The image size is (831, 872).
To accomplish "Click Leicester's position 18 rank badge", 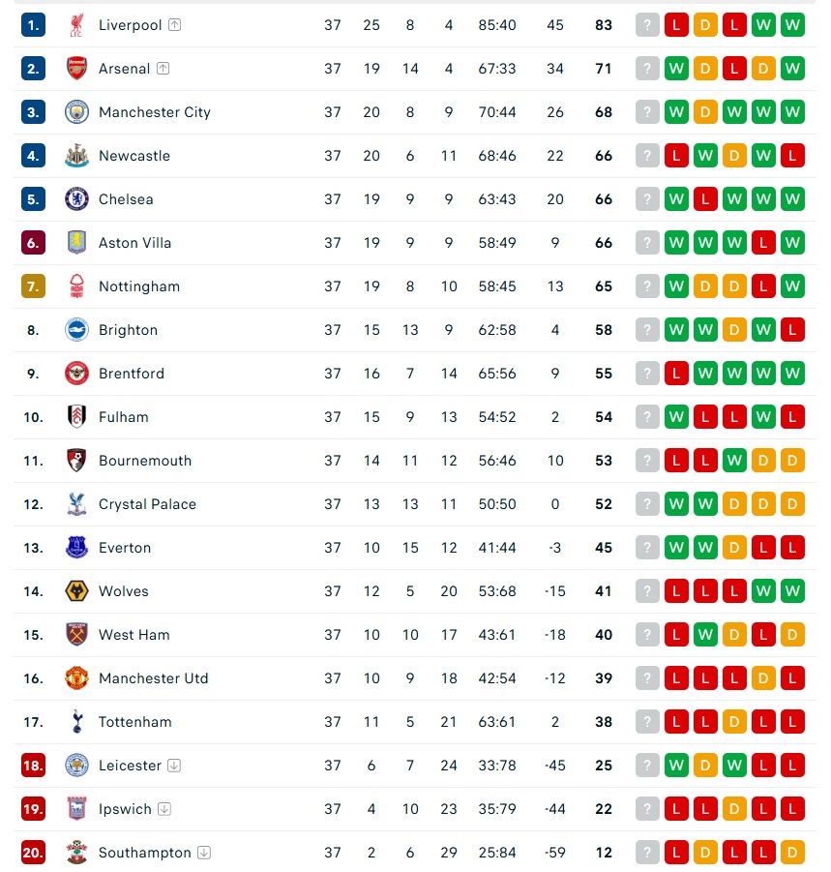I will click(33, 766).
